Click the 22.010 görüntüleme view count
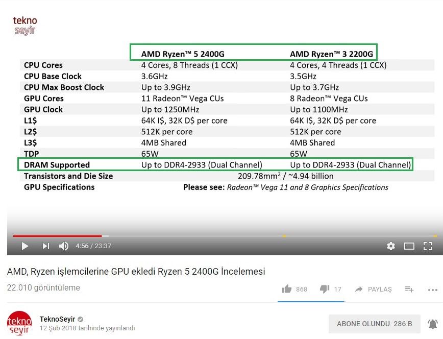The height and width of the screenshot is (339, 443). tap(43, 287)
